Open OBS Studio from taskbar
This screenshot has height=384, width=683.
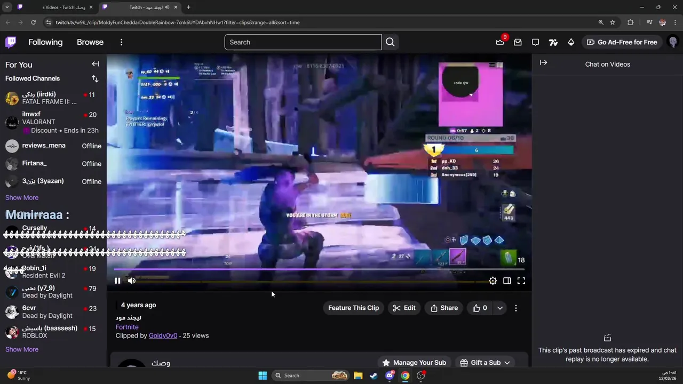[421, 375]
